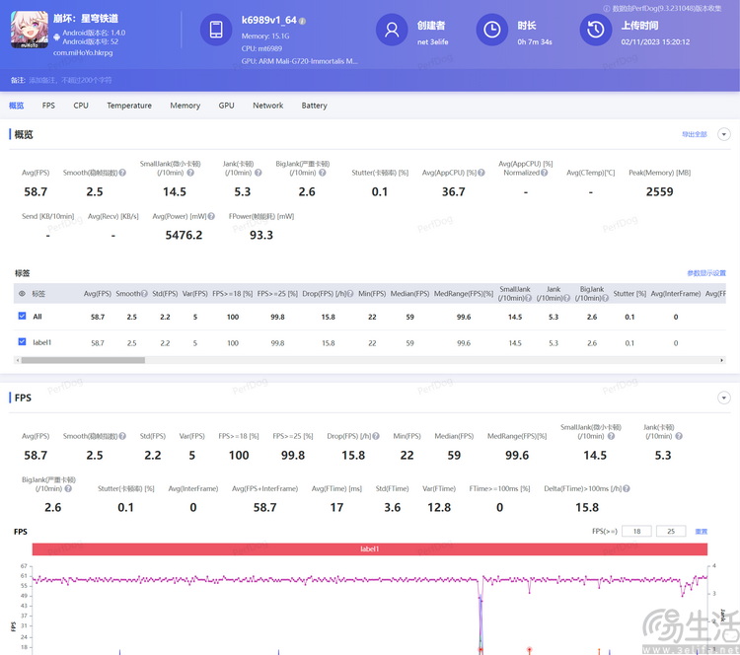This screenshot has height=655, width=740.
Task: Click the table scrollbar right arrow
Action: pos(721,360)
